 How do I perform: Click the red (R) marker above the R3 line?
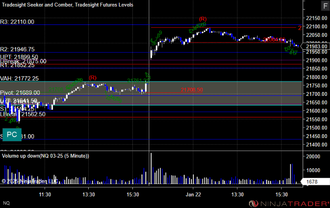(203, 19)
